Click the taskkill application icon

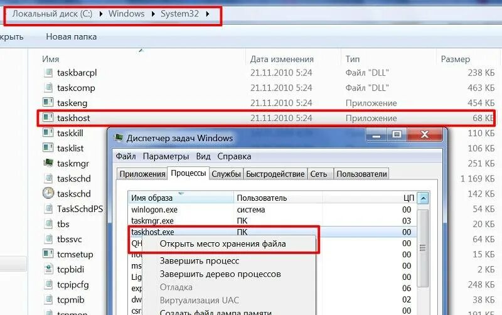pyautogui.click(x=48, y=133)
